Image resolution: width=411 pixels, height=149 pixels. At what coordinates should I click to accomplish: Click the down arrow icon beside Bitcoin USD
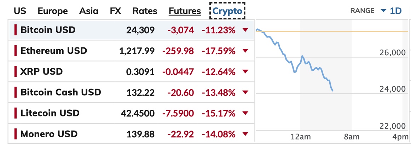245,30
